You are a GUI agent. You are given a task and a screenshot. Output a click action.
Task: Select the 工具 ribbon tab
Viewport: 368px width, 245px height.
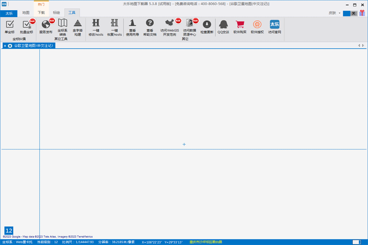coord(72,13)
